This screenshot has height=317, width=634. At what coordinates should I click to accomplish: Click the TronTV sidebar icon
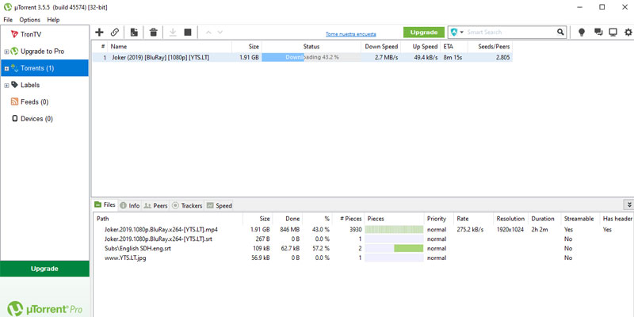[14, 34]
